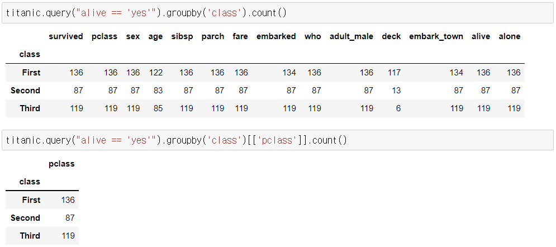This screenshot has width=556, height=247.
Task: Click the first code cell with groupby('class').count()
Action: [278, 13]
